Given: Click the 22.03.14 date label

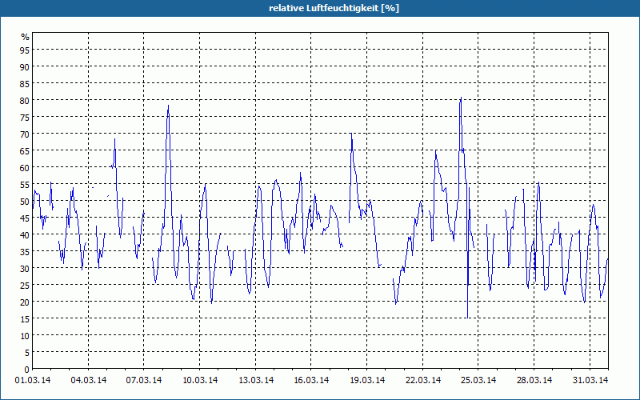Looking at the screenshot, I should tap(423, 380).
